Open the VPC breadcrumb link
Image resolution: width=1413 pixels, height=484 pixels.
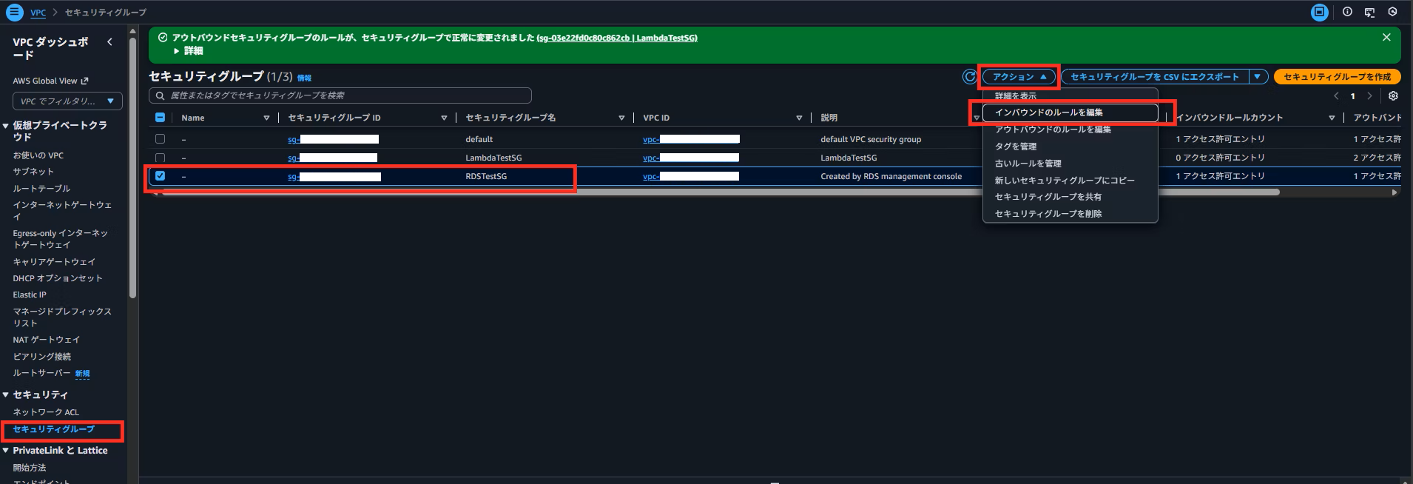click(x=38, y=13)
